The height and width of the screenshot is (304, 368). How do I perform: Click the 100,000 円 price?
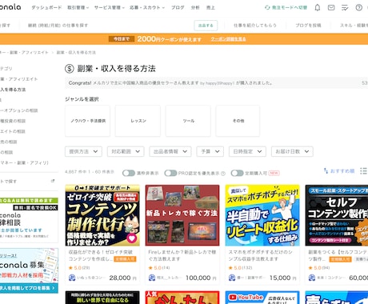pyautogui.click(x=201, y=278)
